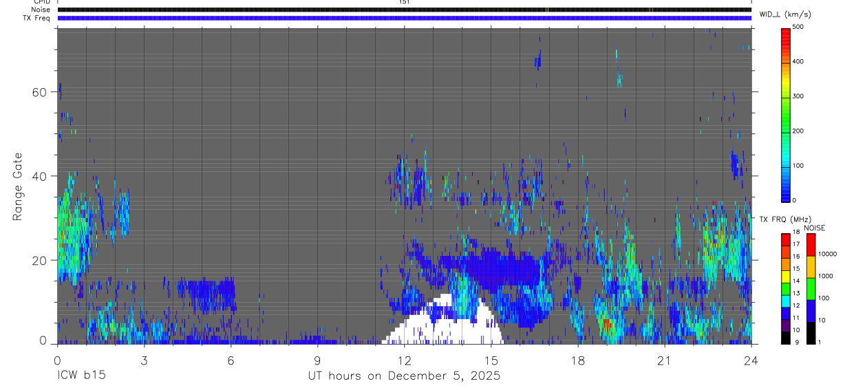Click the 13 MHz label on TX FRQ scale
This screenshot has width=845, height=390.
pyautogui.click(x=796, y=294)
